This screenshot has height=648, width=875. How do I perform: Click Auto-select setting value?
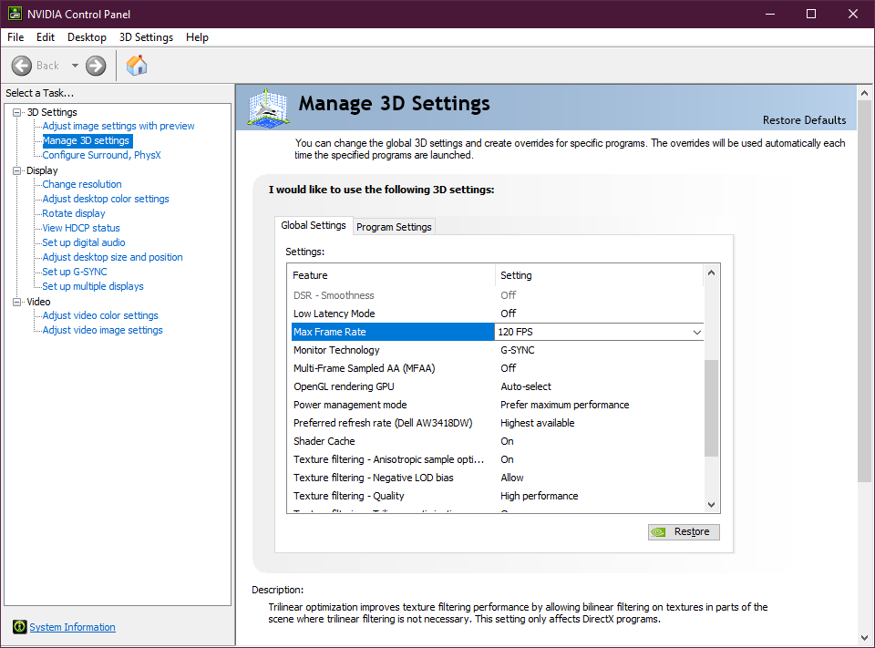(x=526, y=386)
